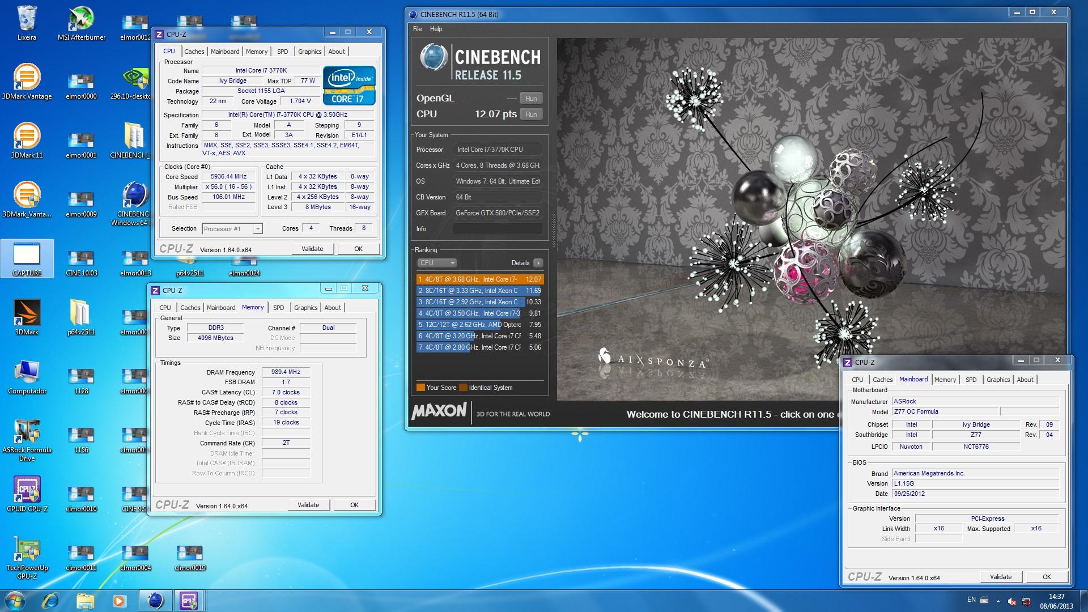
Task: Select CPU tab in Memory CPU-Z window
Action: [x=165, y=308]
